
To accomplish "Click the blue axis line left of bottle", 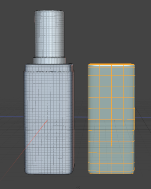I will pyautogui.click(x=12, y=117).
